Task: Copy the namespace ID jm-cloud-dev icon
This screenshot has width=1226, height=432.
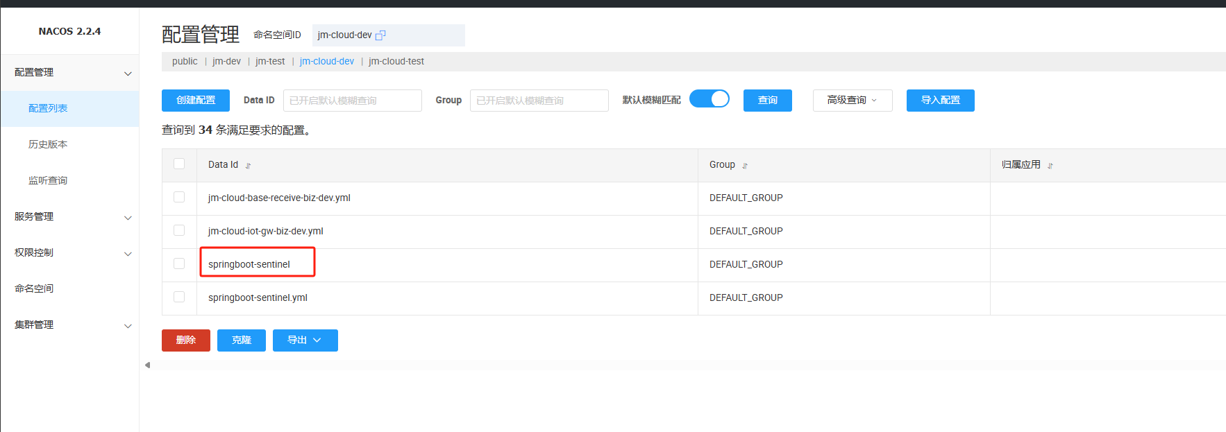Action: point(380,35)
